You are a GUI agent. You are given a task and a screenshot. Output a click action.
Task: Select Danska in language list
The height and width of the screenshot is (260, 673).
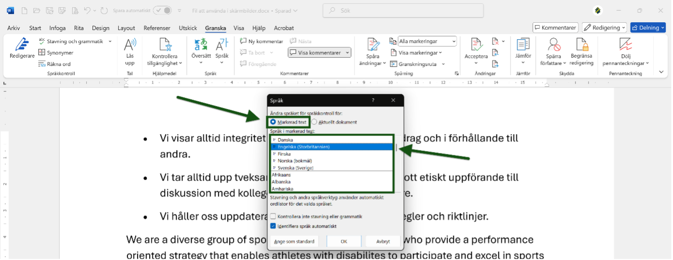[332, 140]
